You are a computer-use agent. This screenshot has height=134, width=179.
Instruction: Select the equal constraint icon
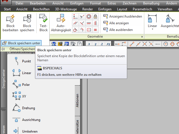[96, 30]
